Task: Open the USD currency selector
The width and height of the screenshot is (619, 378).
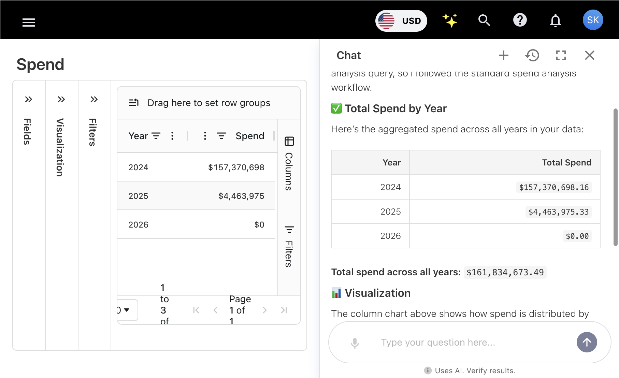Action: pyautogui.click(x=401, y=21)
